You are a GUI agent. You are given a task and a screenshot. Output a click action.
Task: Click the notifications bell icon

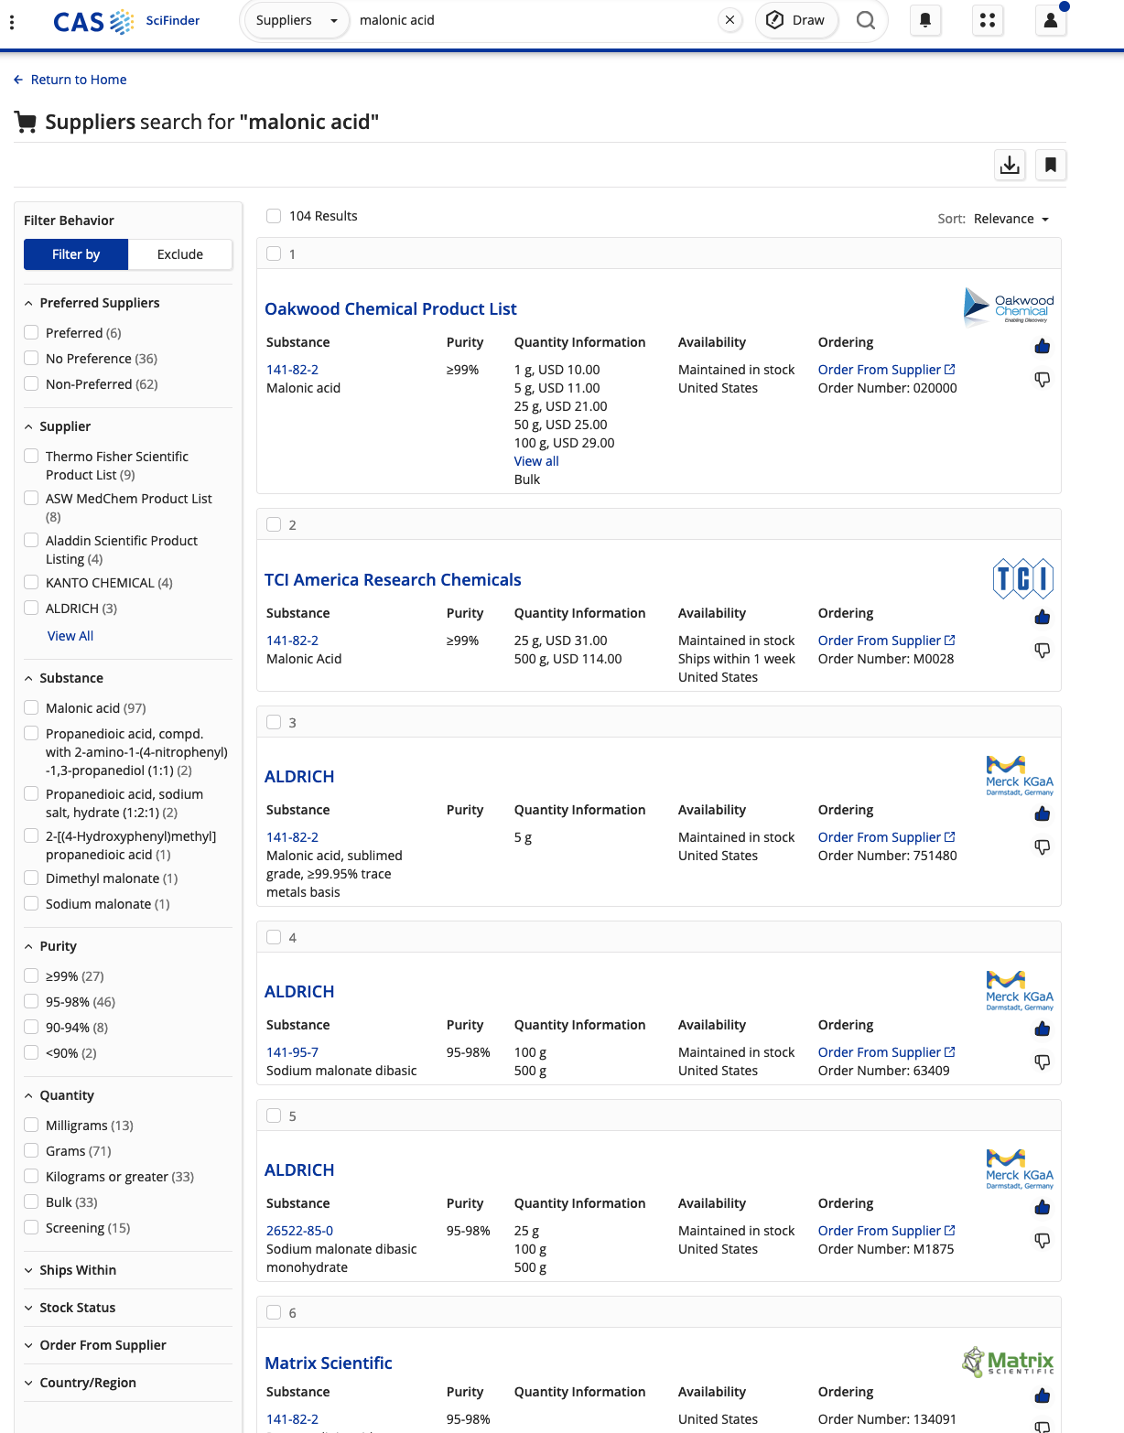pos(925,20)
